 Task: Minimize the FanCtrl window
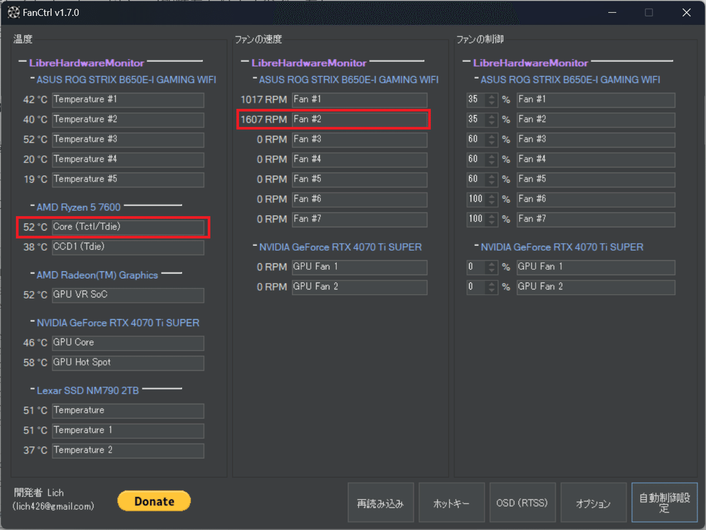(x=613, y=12)
